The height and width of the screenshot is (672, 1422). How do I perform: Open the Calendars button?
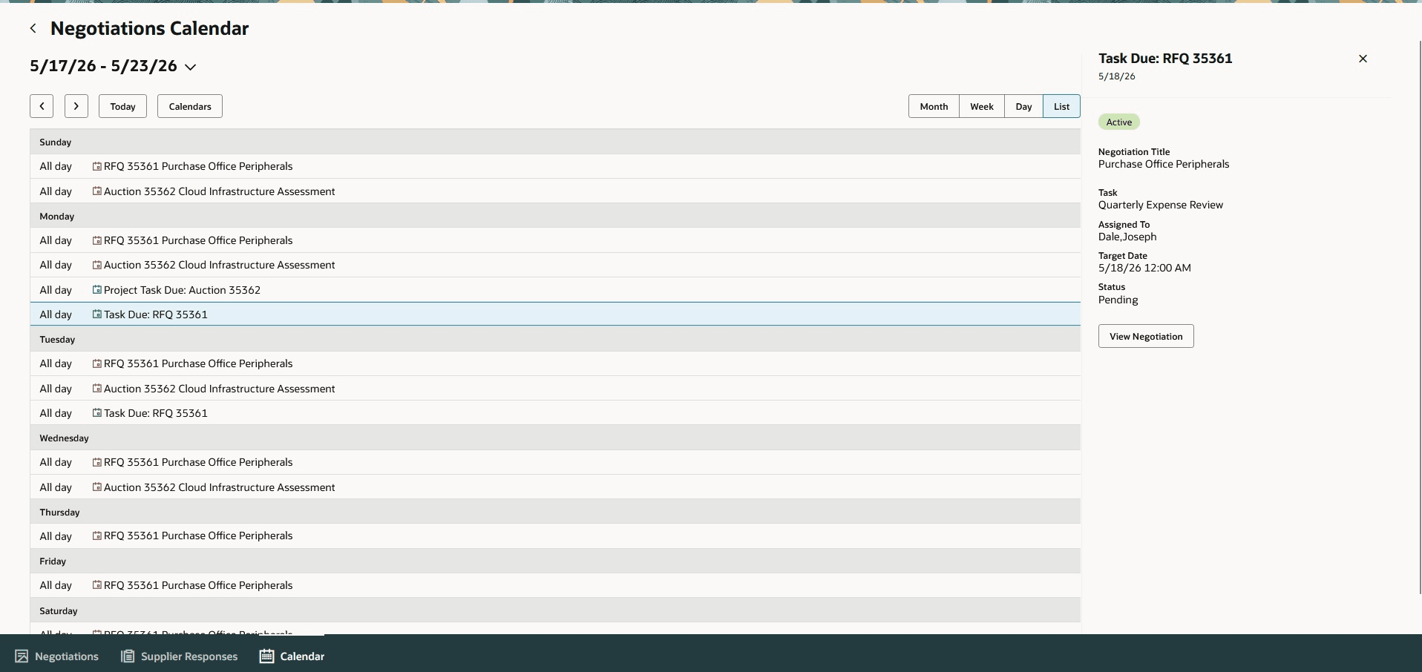point(190,106)
